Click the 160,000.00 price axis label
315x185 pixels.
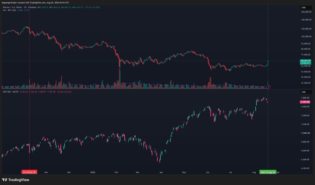306,12
